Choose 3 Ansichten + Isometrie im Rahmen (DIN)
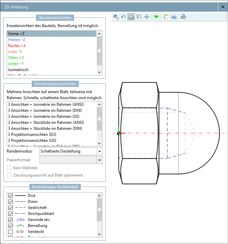This screenshot has height=244, width=228. (52, 110)
